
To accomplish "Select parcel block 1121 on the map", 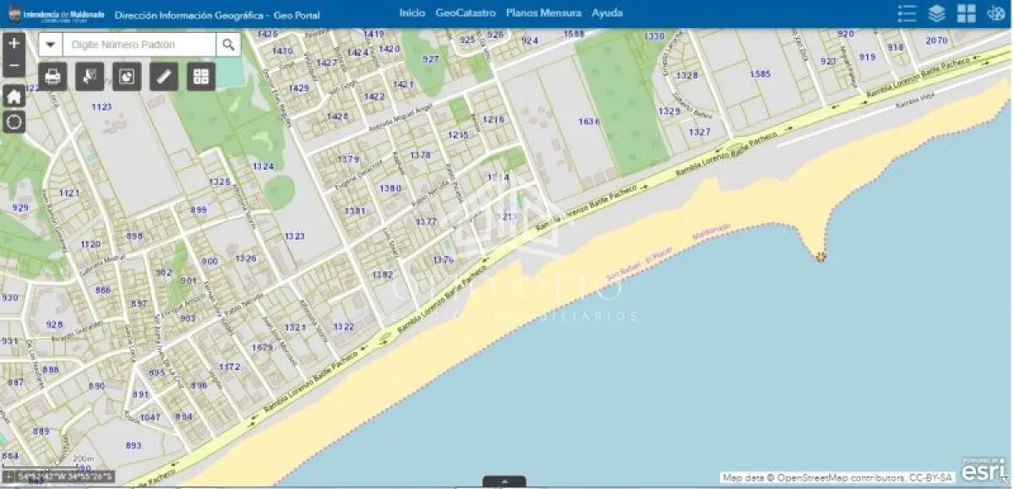I will (x=69, y=193).
